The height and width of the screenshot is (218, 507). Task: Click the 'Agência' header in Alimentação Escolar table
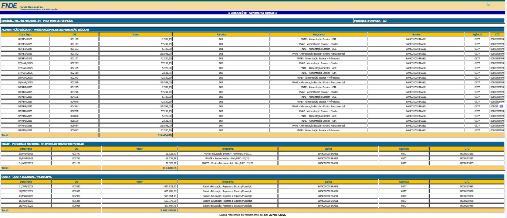click(x=477, y=35)
